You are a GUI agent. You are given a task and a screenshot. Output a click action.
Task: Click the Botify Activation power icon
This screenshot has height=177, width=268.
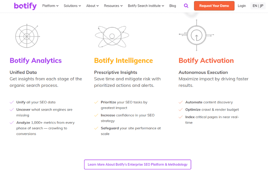(x=196, y=35)
